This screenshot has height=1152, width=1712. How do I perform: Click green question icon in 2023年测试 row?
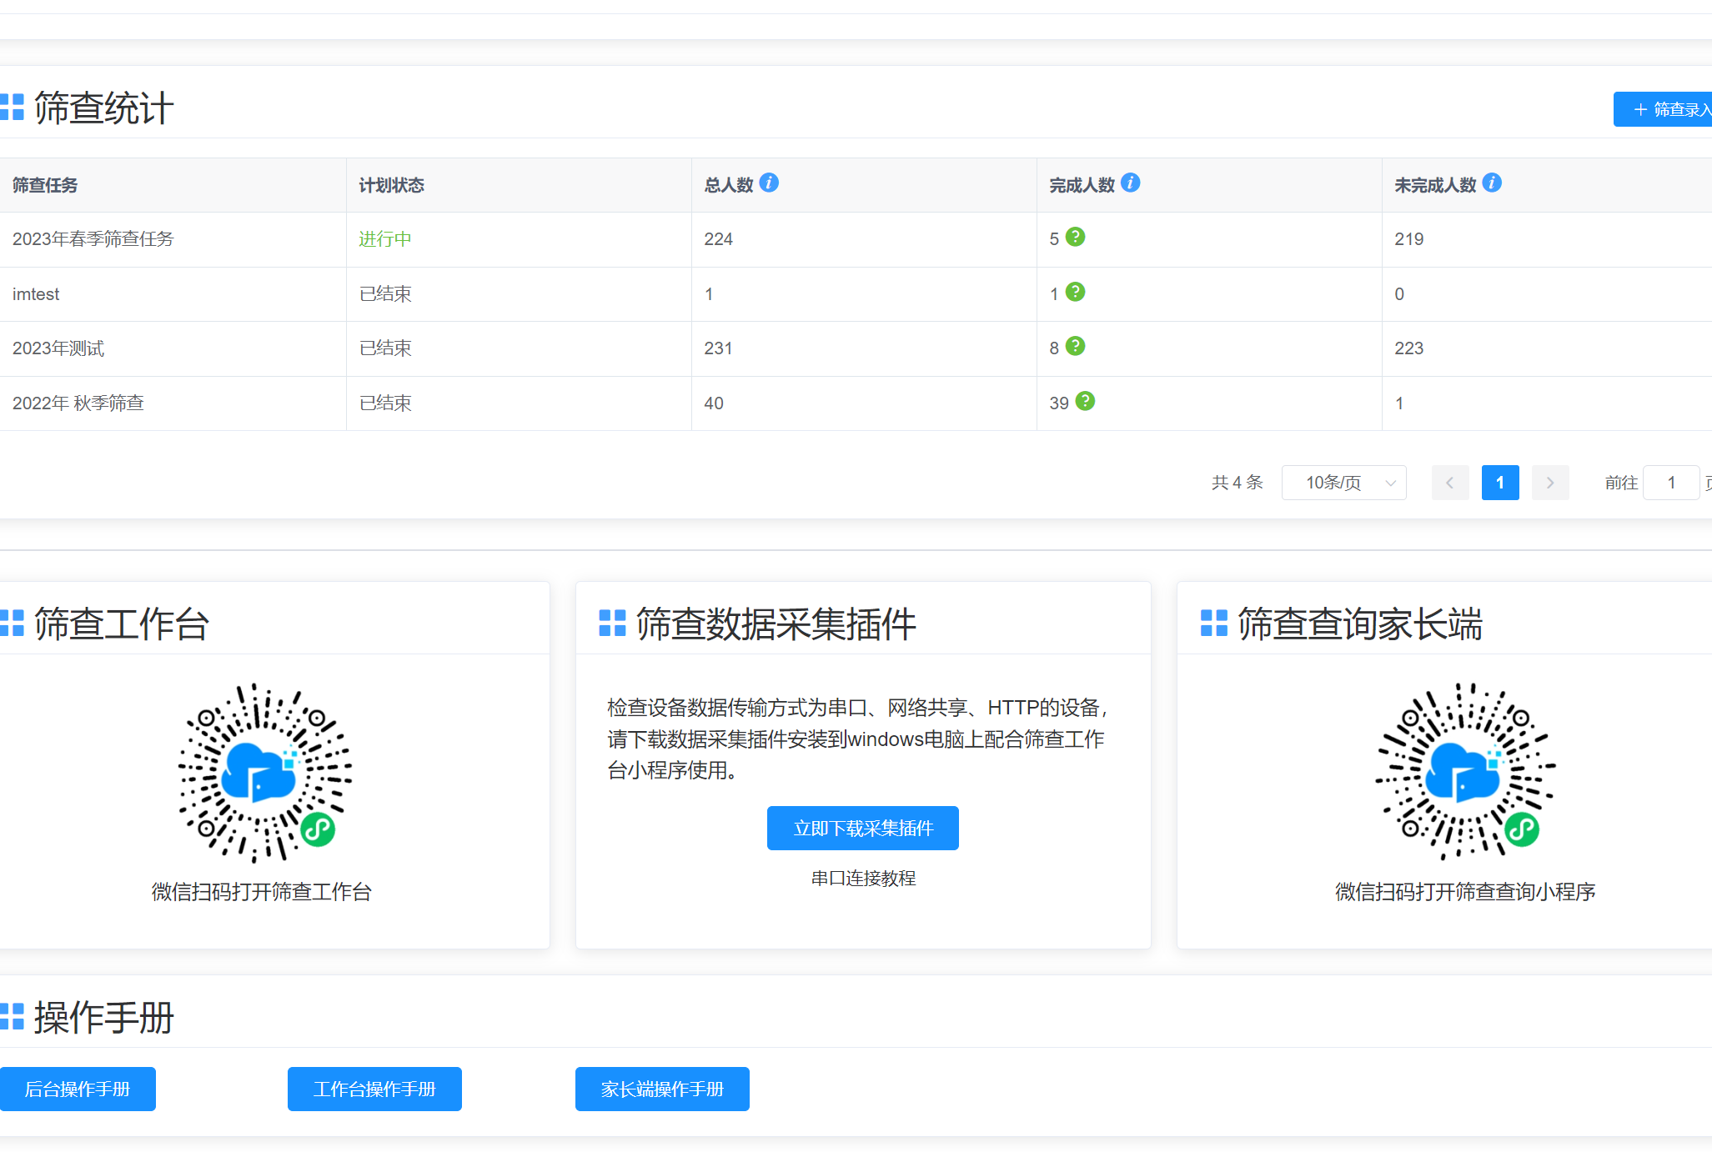coord(1076,346)
